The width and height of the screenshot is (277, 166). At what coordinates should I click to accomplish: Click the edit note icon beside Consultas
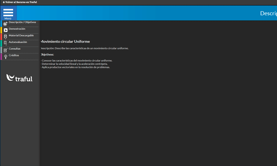coord(5,50)
